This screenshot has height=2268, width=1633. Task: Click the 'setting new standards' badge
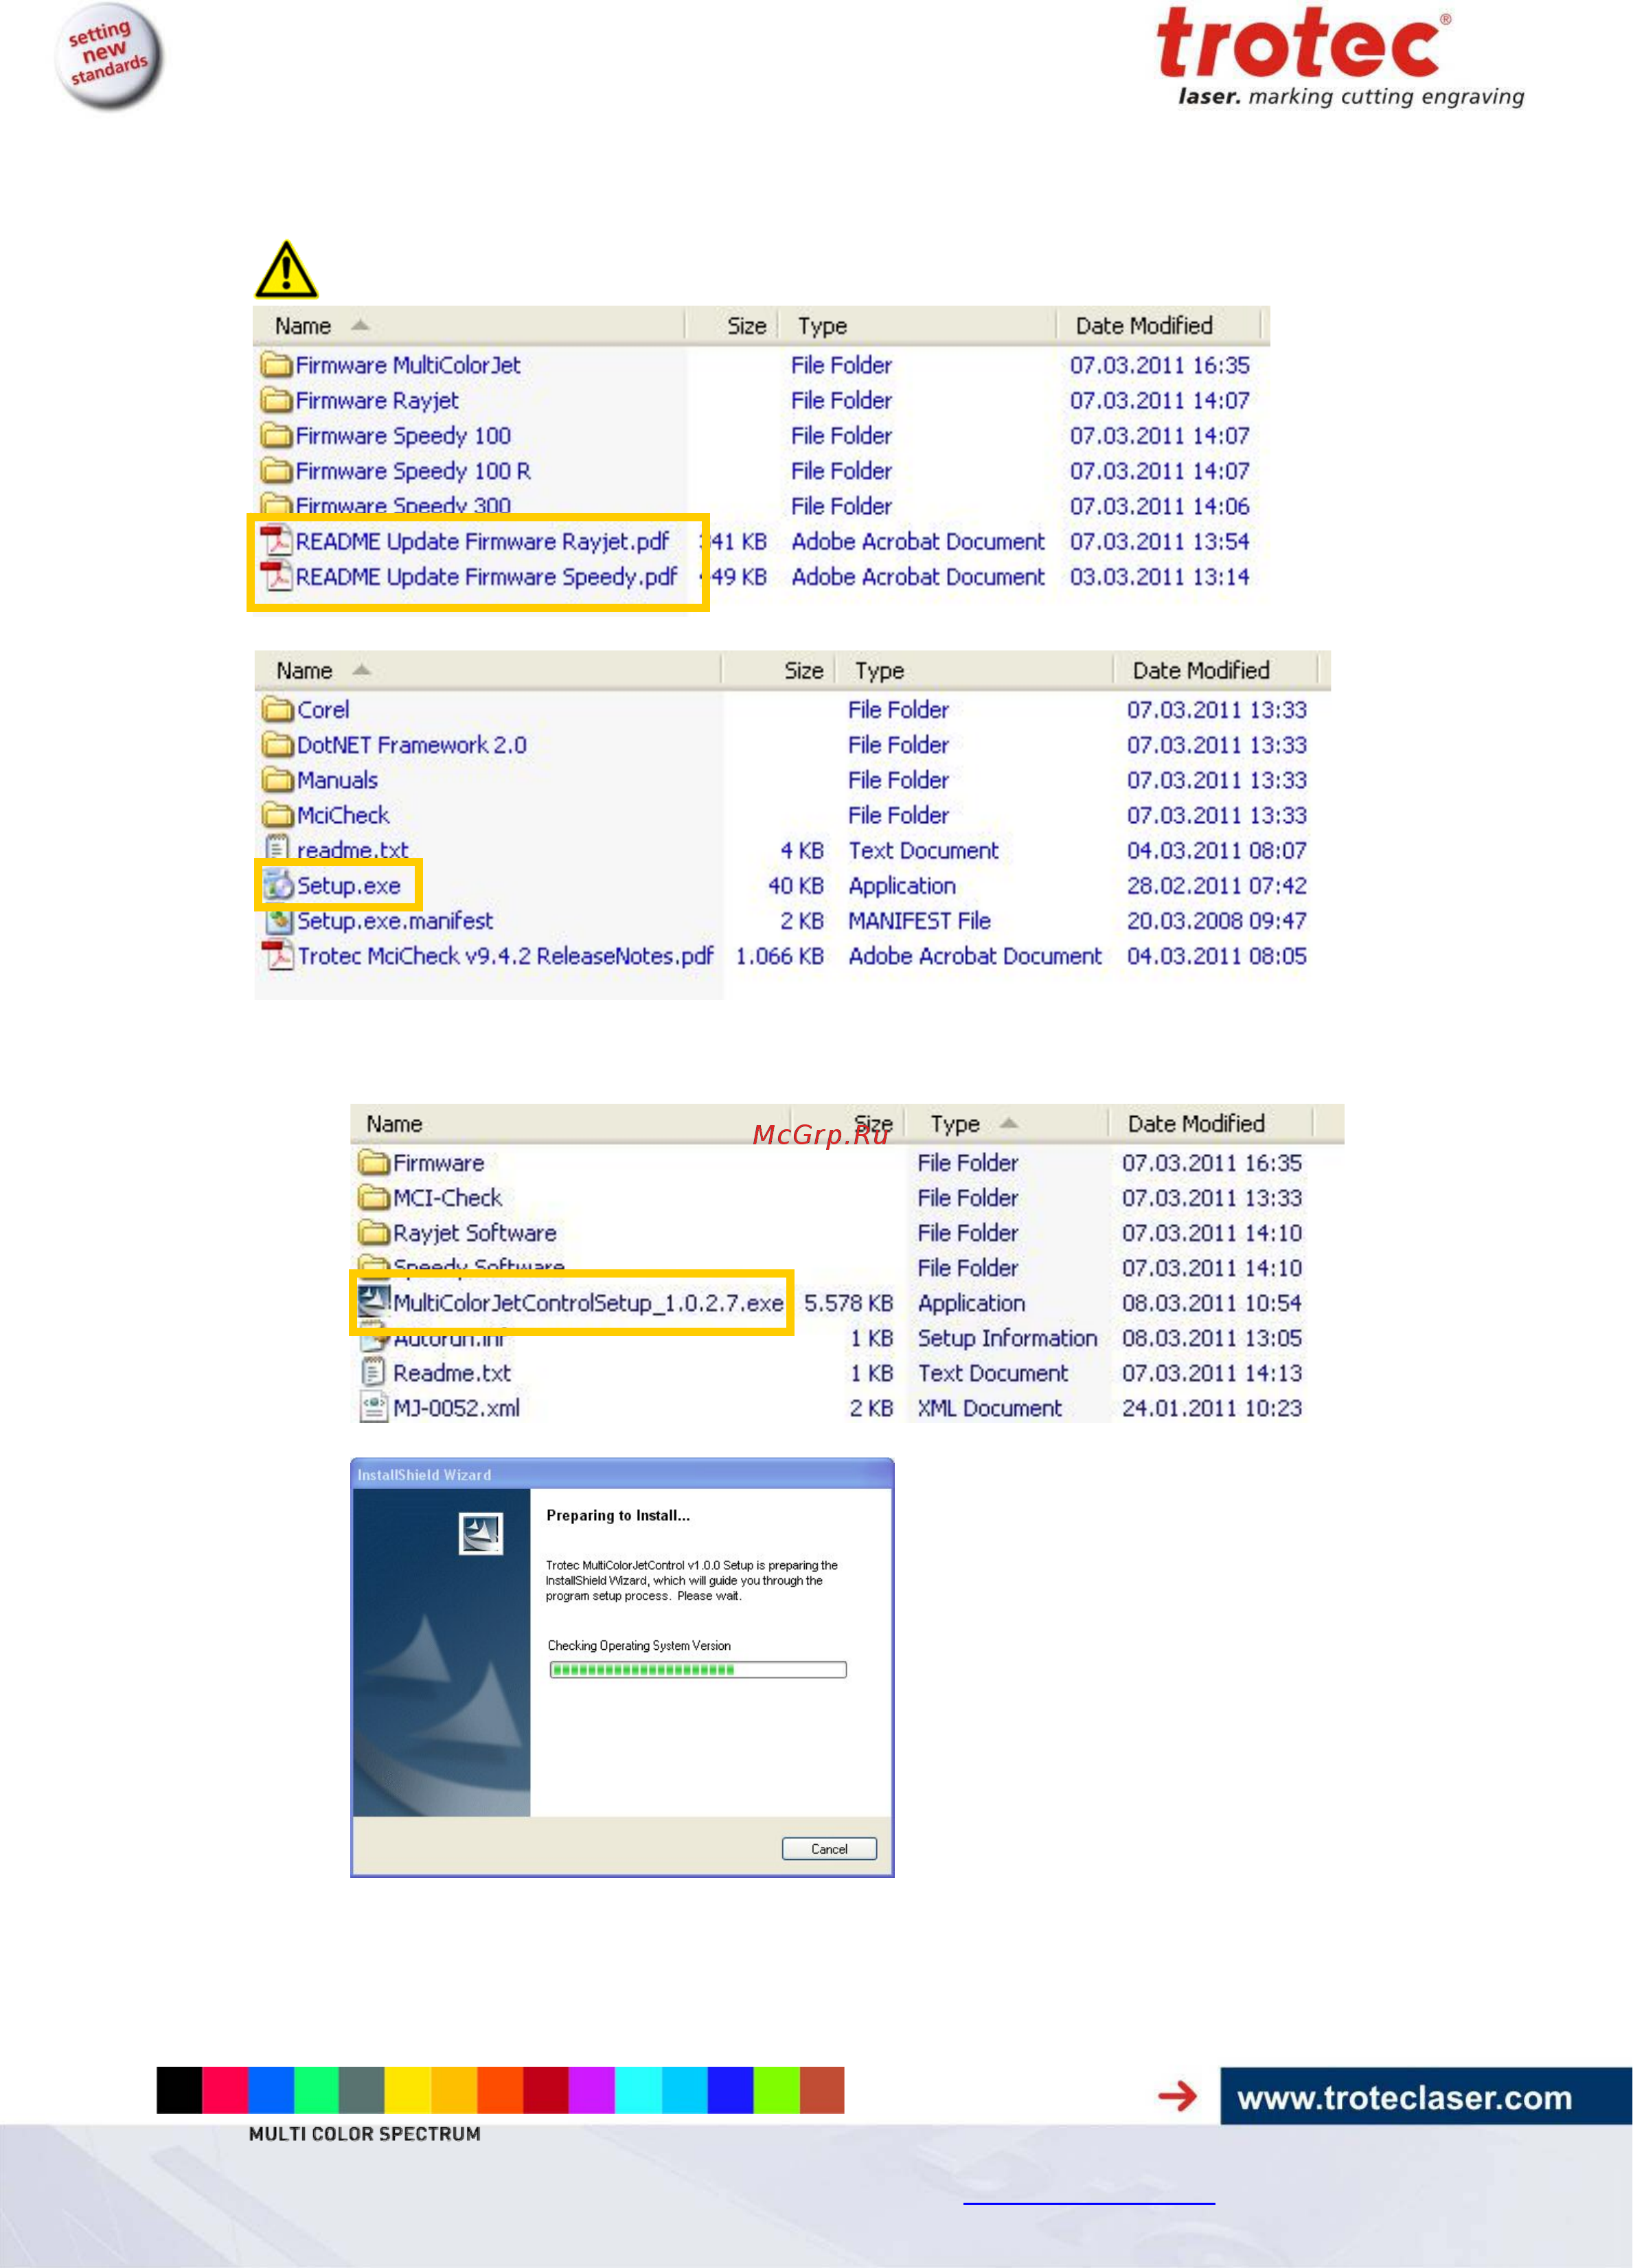point(108,56)
